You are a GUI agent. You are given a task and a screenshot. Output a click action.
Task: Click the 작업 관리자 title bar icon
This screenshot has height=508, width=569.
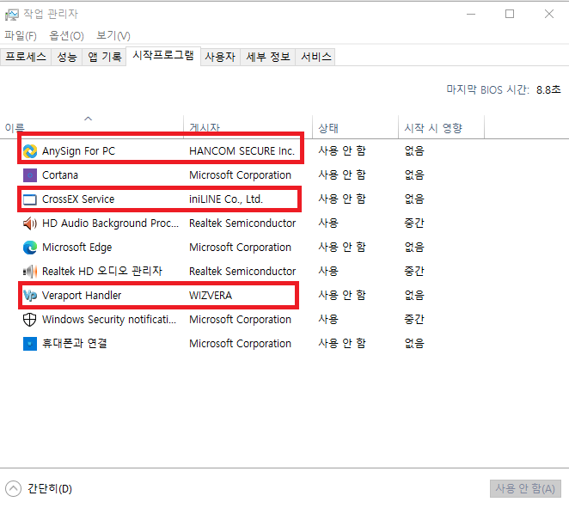[x=12, y=15]
